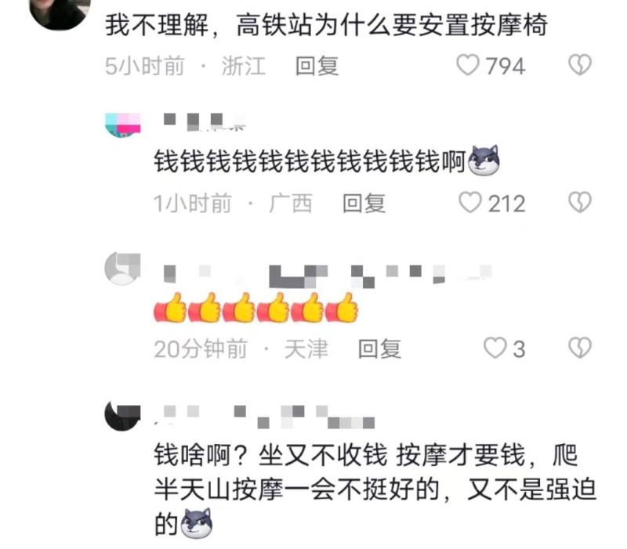Like the top comment with 794 likes
The width and height of the screenshot is (627, 549).
[468, 66]
